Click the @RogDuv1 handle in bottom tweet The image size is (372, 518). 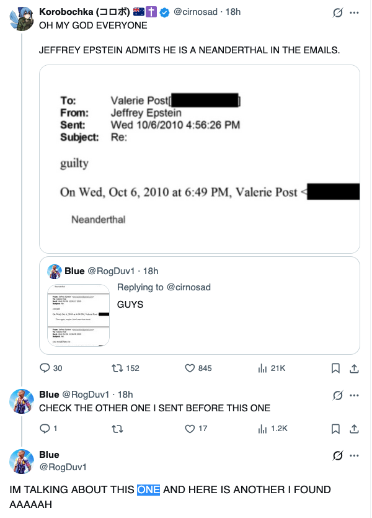pos(63,467)
